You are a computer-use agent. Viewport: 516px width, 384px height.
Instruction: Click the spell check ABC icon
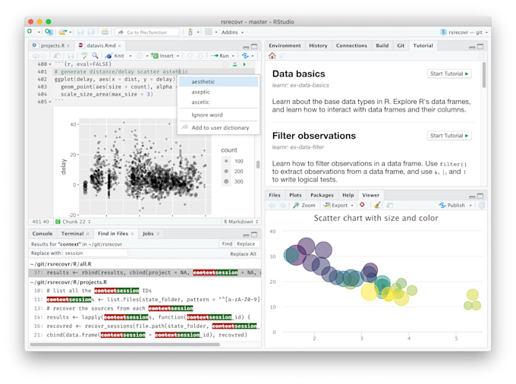click(x=84, y=55)
